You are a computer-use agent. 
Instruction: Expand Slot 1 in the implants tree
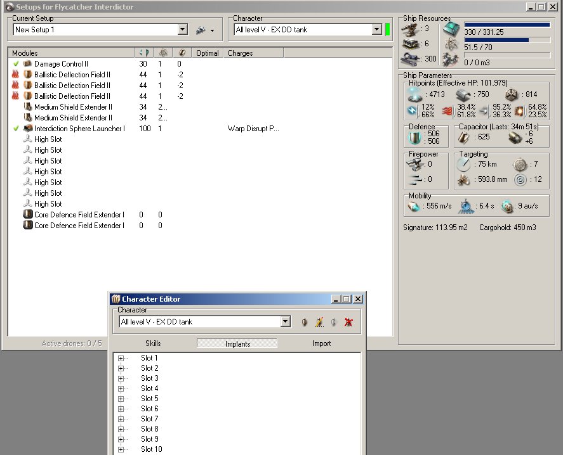pos(121,358)
